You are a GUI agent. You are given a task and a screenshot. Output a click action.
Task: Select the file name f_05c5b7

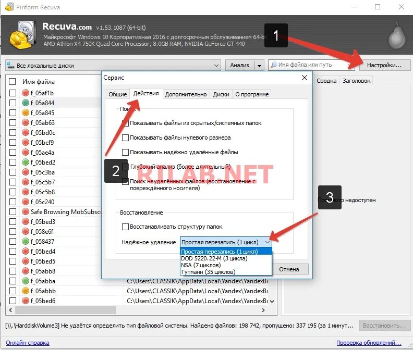(43, 182)
